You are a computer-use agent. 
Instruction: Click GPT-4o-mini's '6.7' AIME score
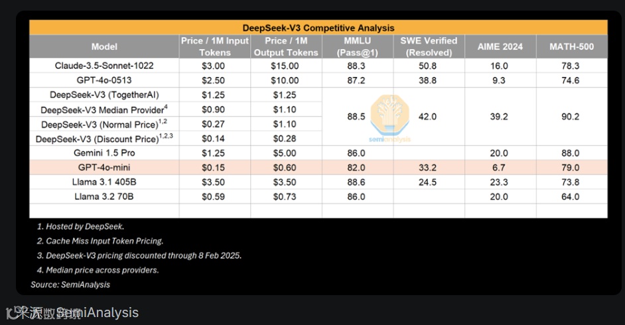click(499, 167)
